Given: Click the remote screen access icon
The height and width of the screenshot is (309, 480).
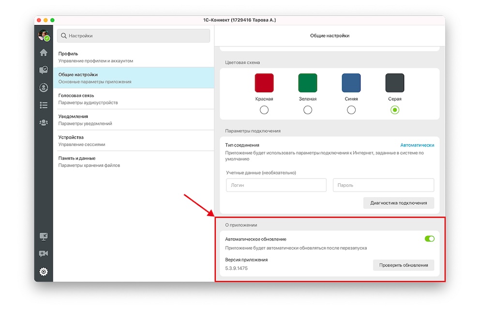Looking at the screenshot, I should coord(44,236).
